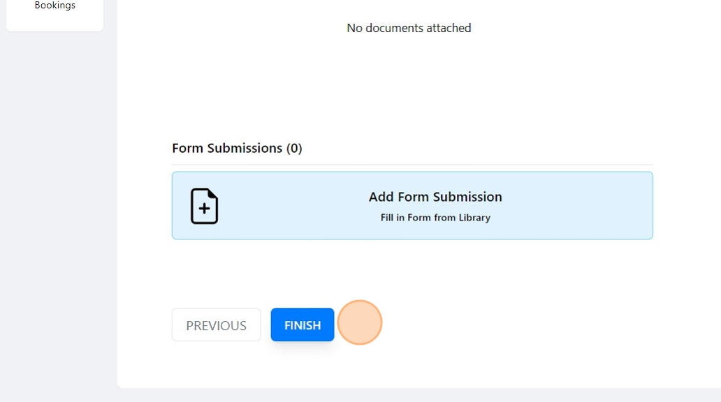Click the gray page background under the content panel
The width and height of the screenshot is (721, 402).
click(419, 395)
